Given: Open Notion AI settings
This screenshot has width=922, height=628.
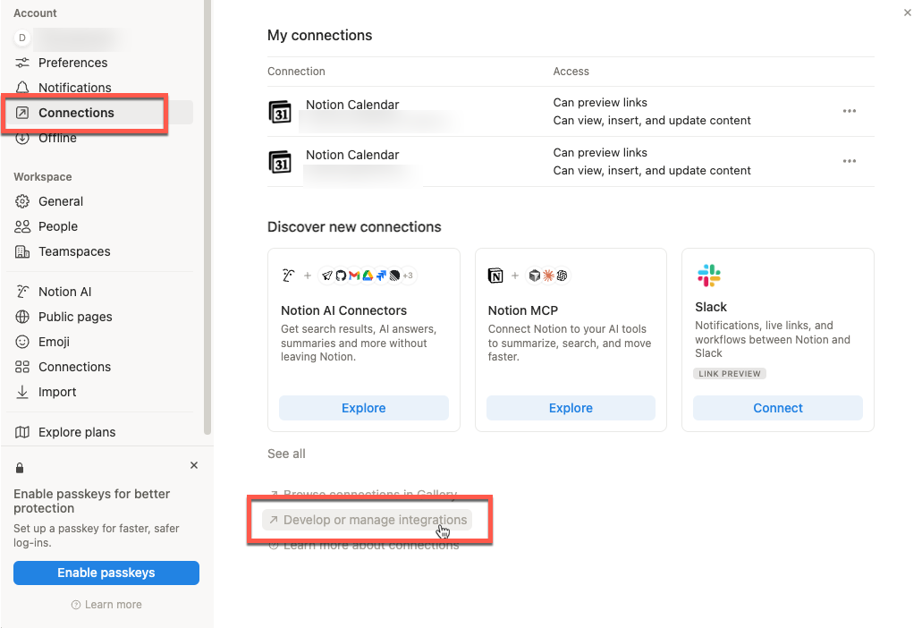Looking at the screenshot, I should (x=64, y=292).
